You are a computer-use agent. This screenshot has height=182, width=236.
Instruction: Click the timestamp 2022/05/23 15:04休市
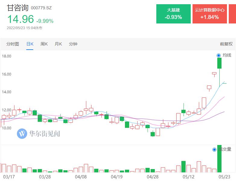pos(24,28)
